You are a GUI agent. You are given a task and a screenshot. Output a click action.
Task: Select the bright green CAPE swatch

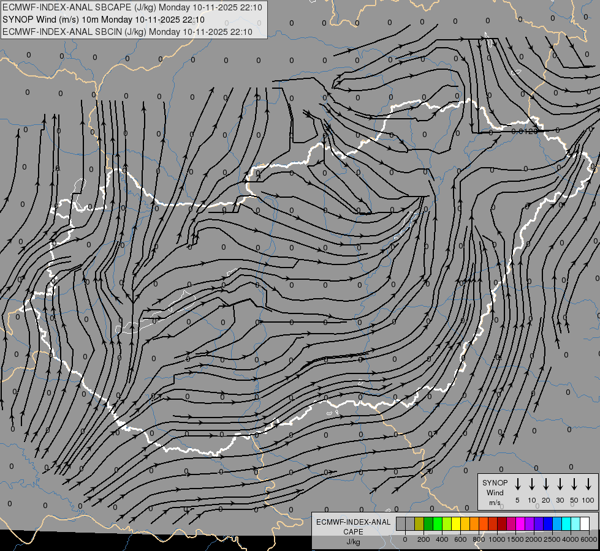[x=438, y=523]
